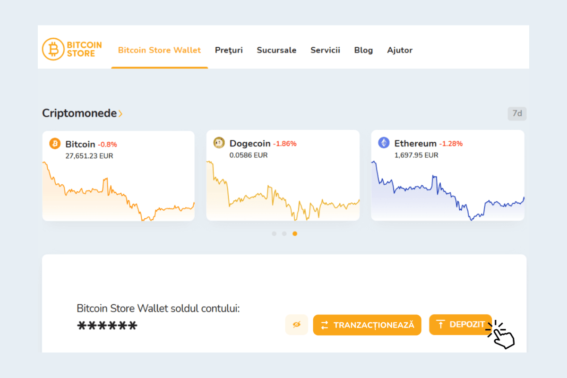Click the second carousel position dot
The height and width of the screenshot is (378, 567).
(x=284, y=233)
